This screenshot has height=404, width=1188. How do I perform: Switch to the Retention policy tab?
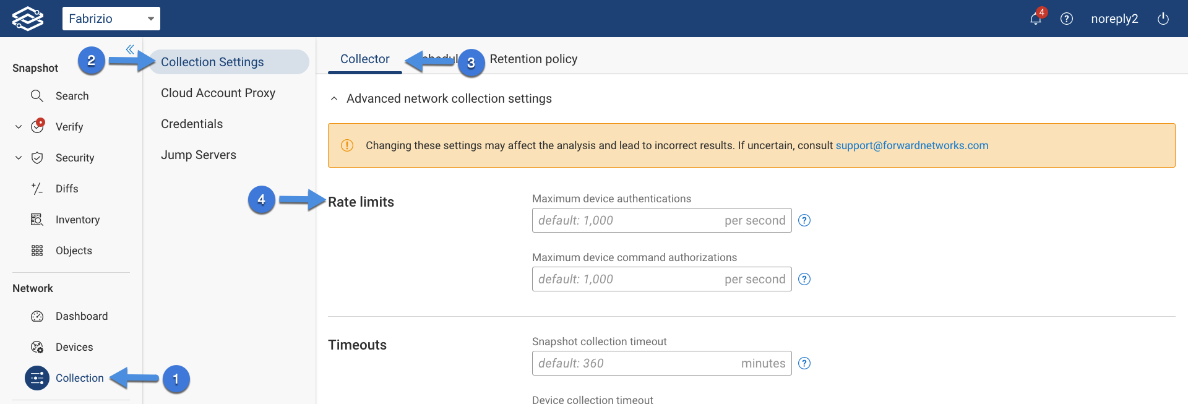(x=533, y=59)
